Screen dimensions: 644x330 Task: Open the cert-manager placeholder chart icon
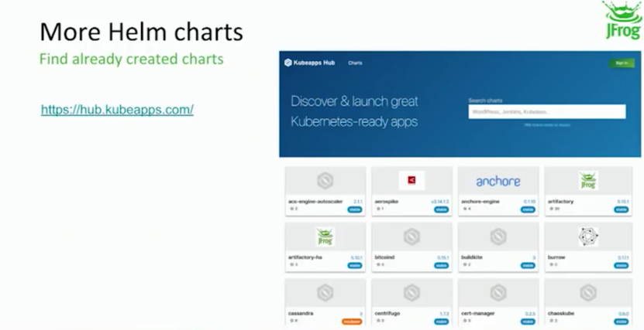point(498,293)
